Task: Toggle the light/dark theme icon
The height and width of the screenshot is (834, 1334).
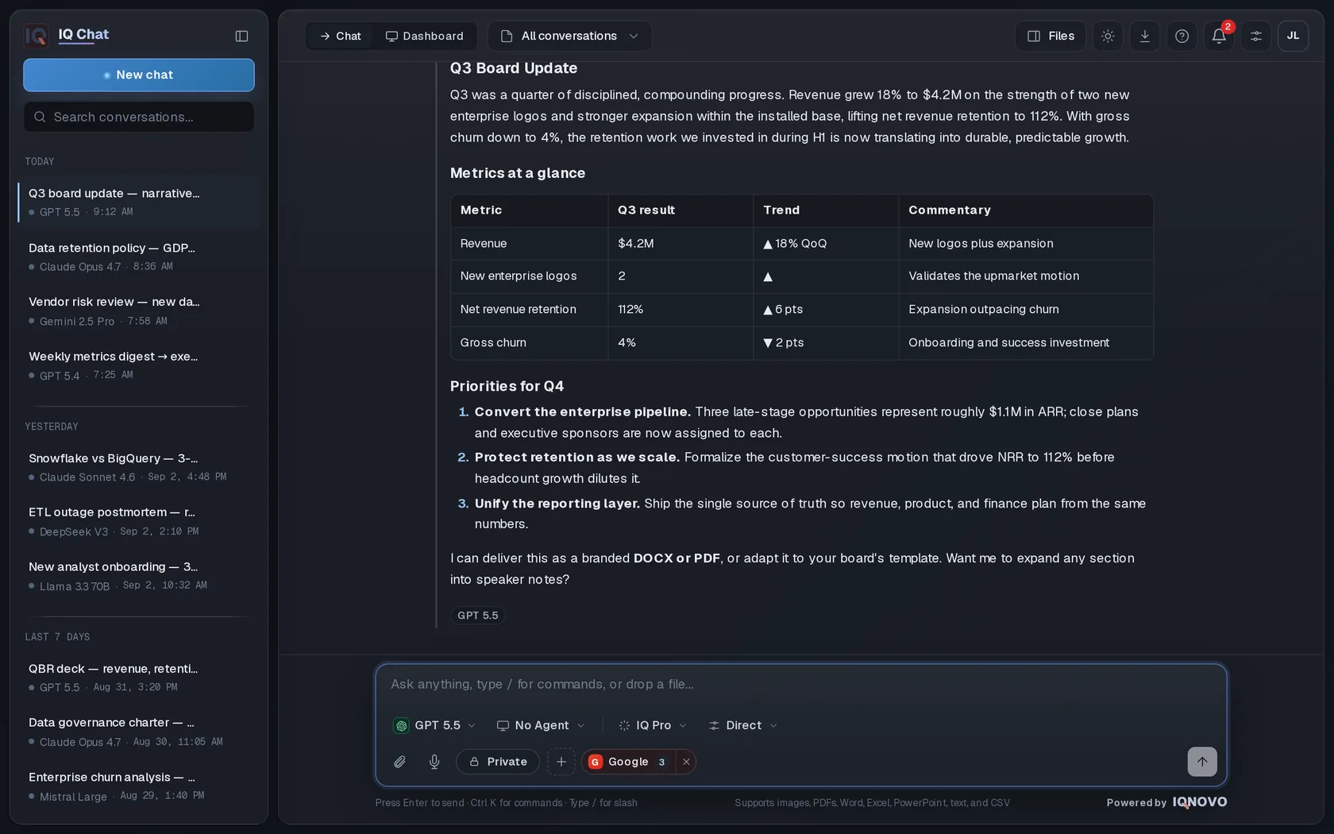Action: coord(1108,36)
